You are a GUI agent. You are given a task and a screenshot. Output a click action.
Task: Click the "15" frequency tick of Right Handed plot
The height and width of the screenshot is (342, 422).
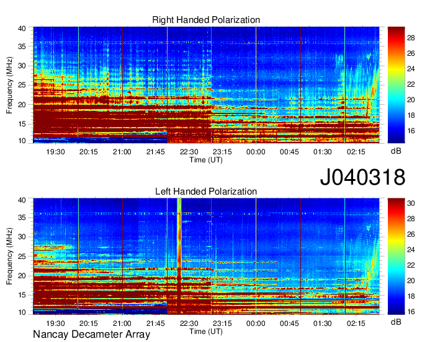(x=22, y=124)
